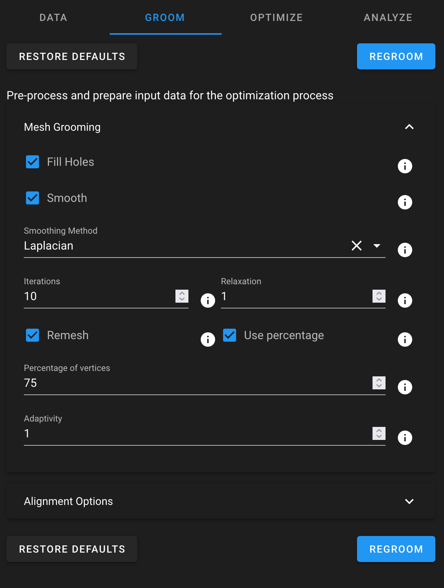Collapse the Mesh Grooming section

409,127
